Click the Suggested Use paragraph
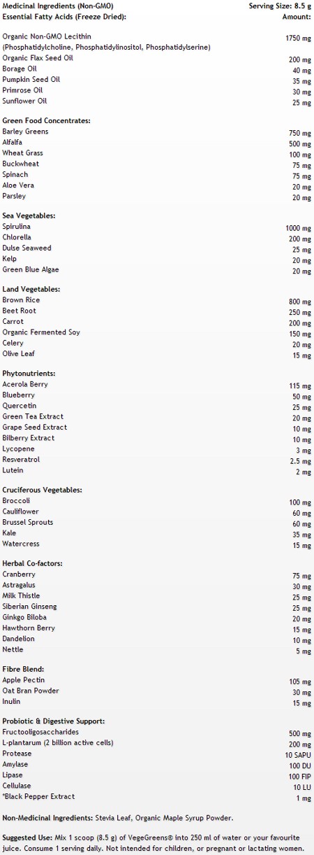Image resolution: width=314 pixels, height=855 pixels. click(x=154, y=842)
